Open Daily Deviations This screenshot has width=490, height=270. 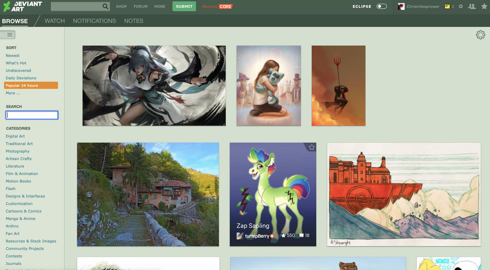[x=21, y=78]
